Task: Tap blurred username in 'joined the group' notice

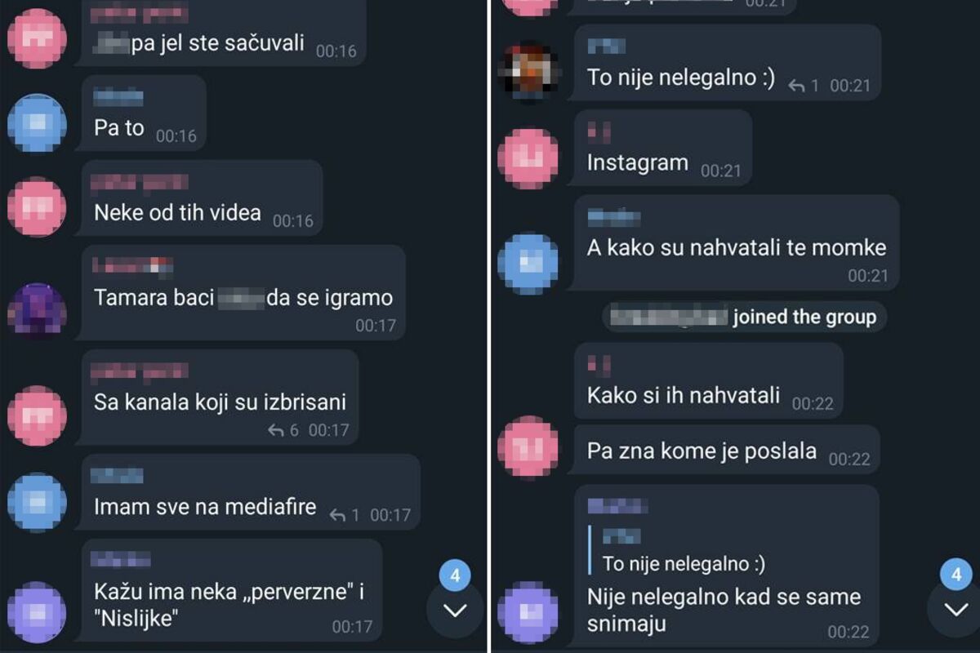Action: point(668,317)
